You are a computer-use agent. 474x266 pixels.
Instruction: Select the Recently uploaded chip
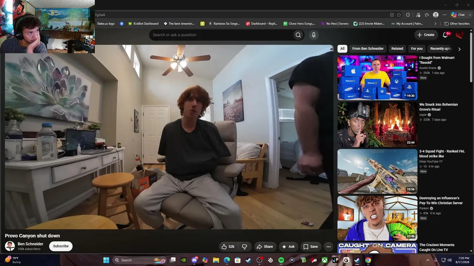click(441, 49)
